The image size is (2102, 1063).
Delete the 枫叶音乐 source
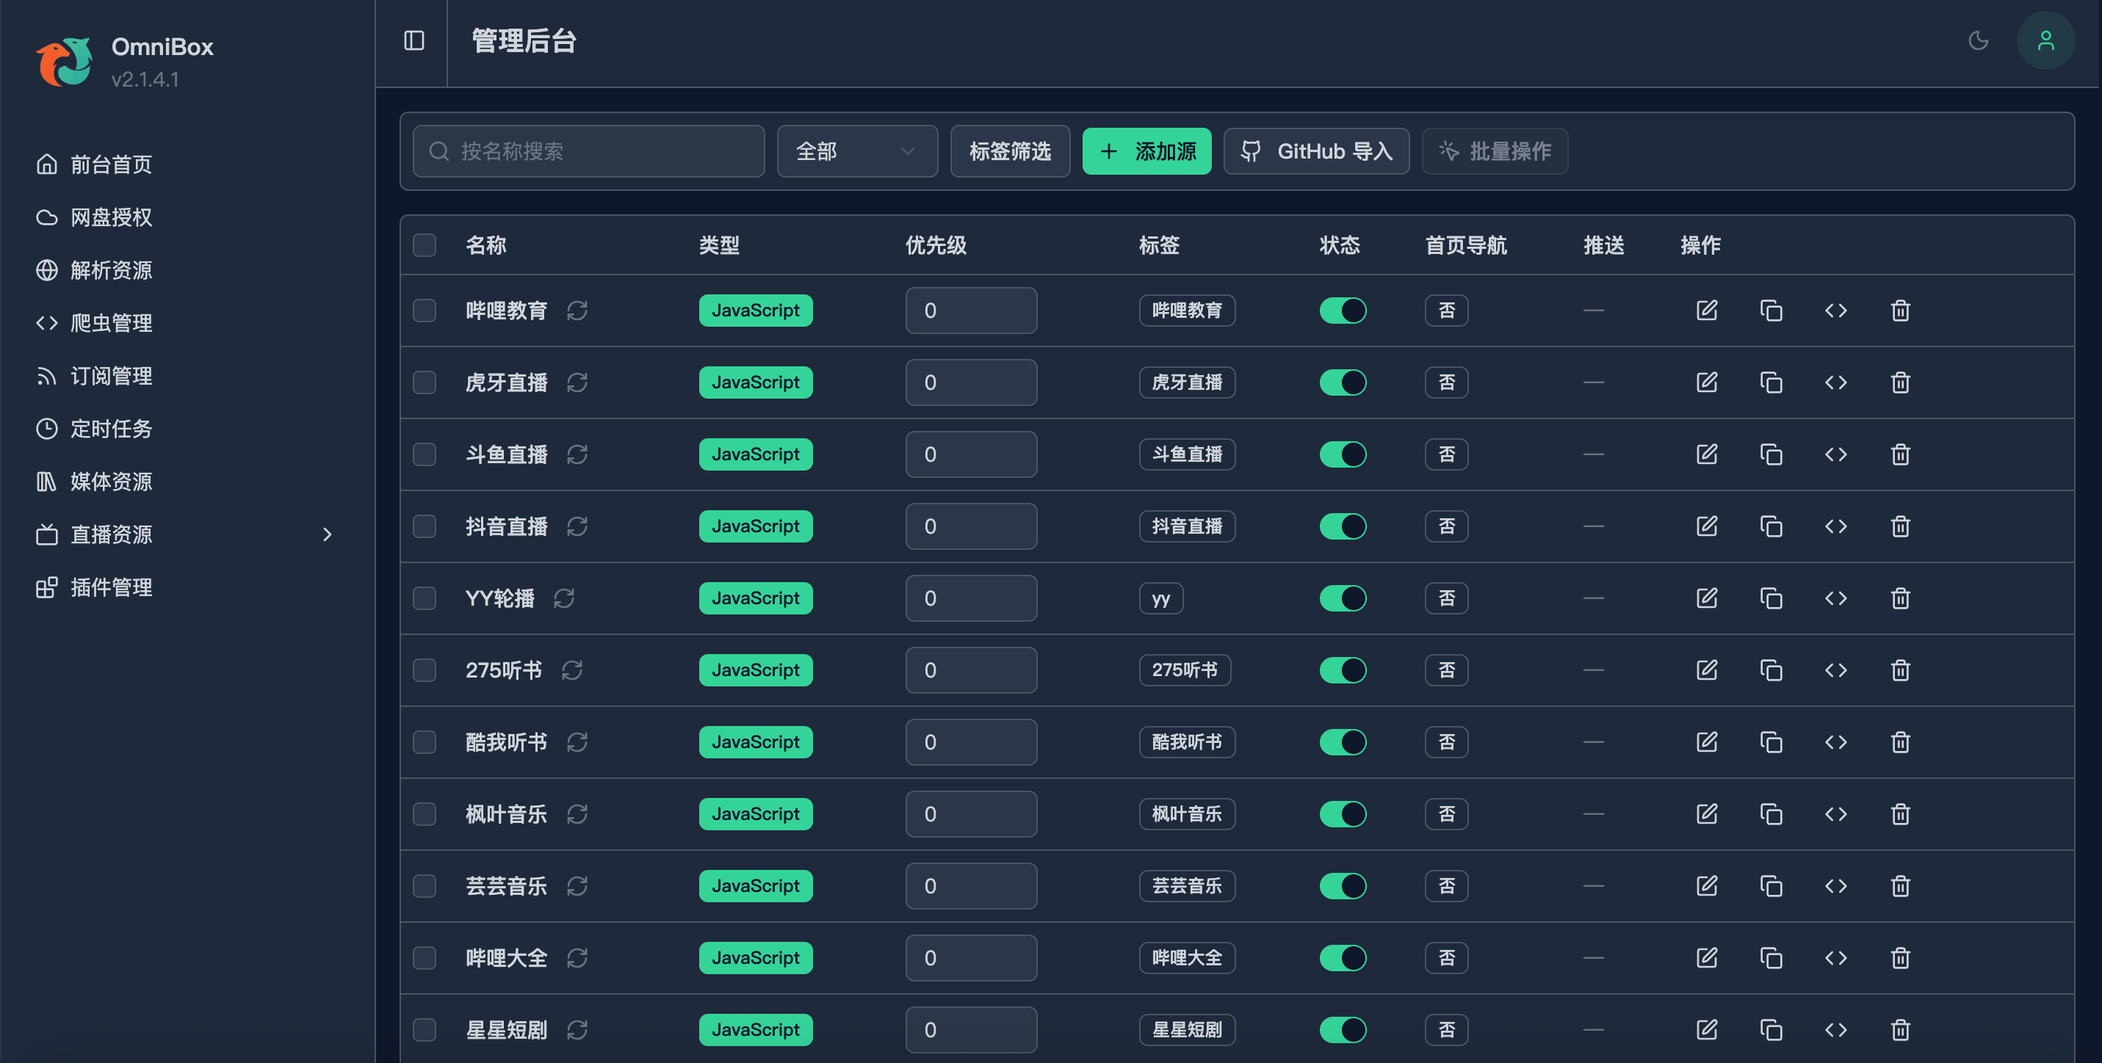[x=1899, y=813]
